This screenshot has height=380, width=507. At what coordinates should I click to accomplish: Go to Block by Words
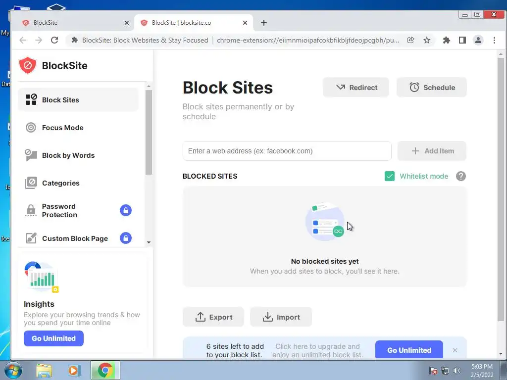pos(78,155)
